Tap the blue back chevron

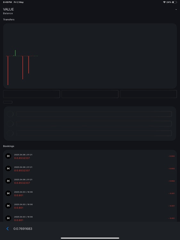(x=7, y=229)
